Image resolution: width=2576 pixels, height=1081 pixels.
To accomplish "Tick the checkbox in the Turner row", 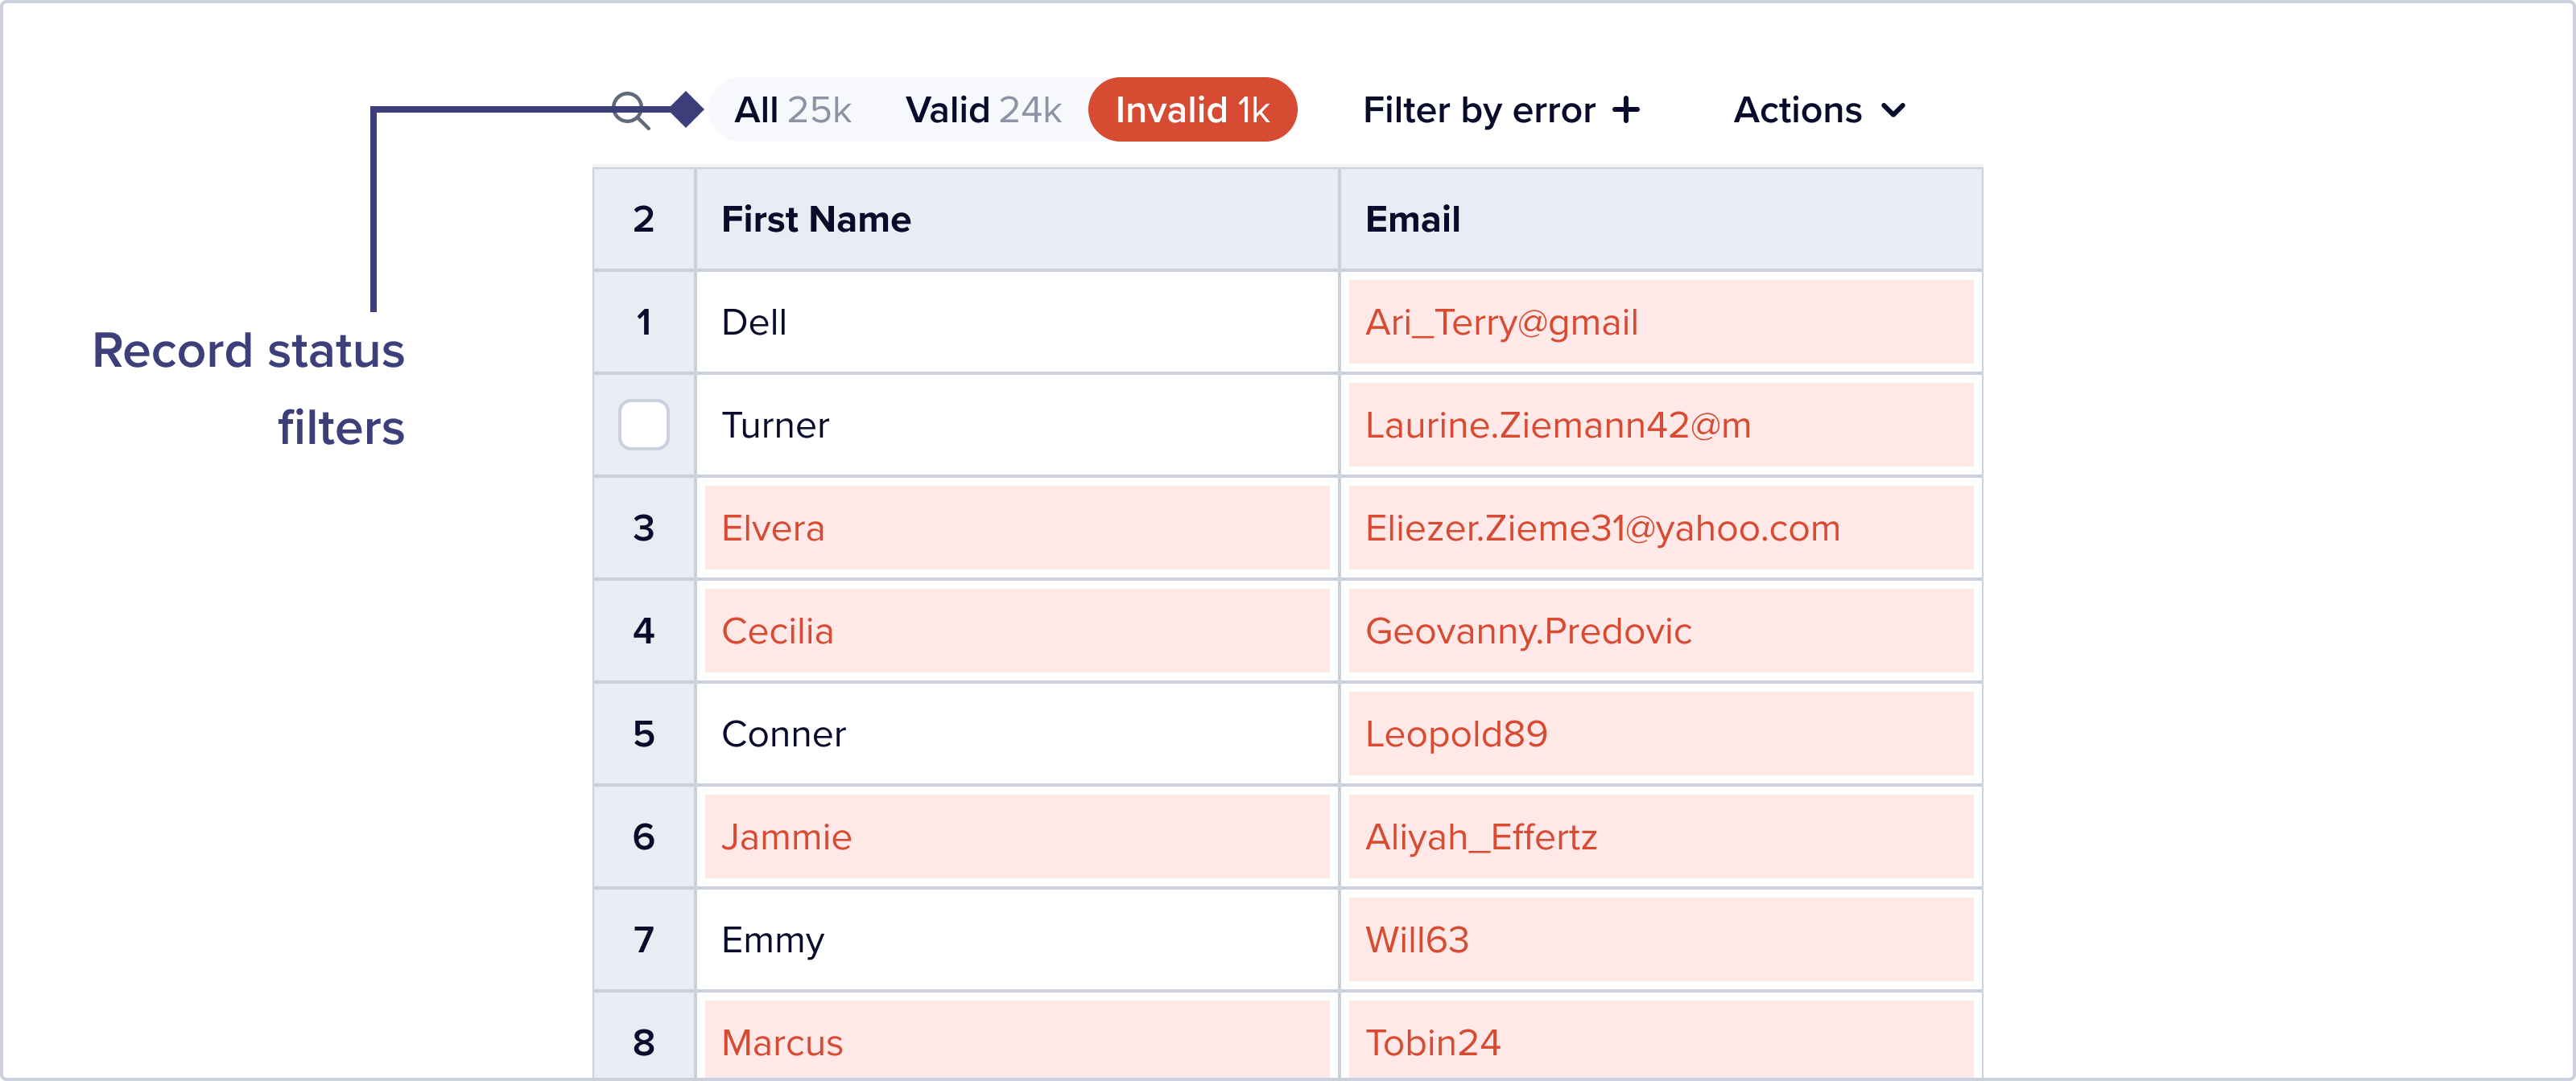I will [x=644, y=425].
